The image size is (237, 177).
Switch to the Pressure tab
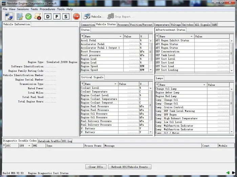[x=123, y=25]
